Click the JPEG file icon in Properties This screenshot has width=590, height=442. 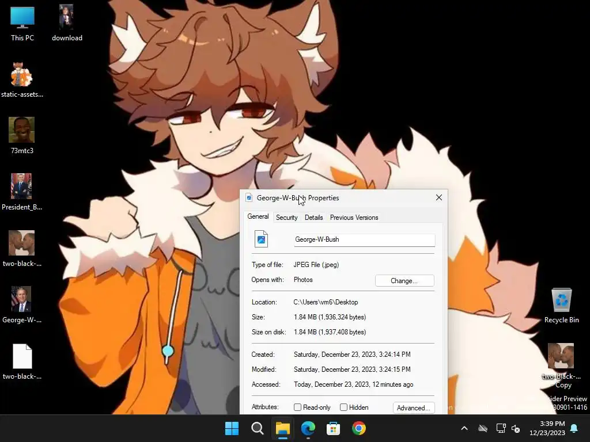point(261,239)
